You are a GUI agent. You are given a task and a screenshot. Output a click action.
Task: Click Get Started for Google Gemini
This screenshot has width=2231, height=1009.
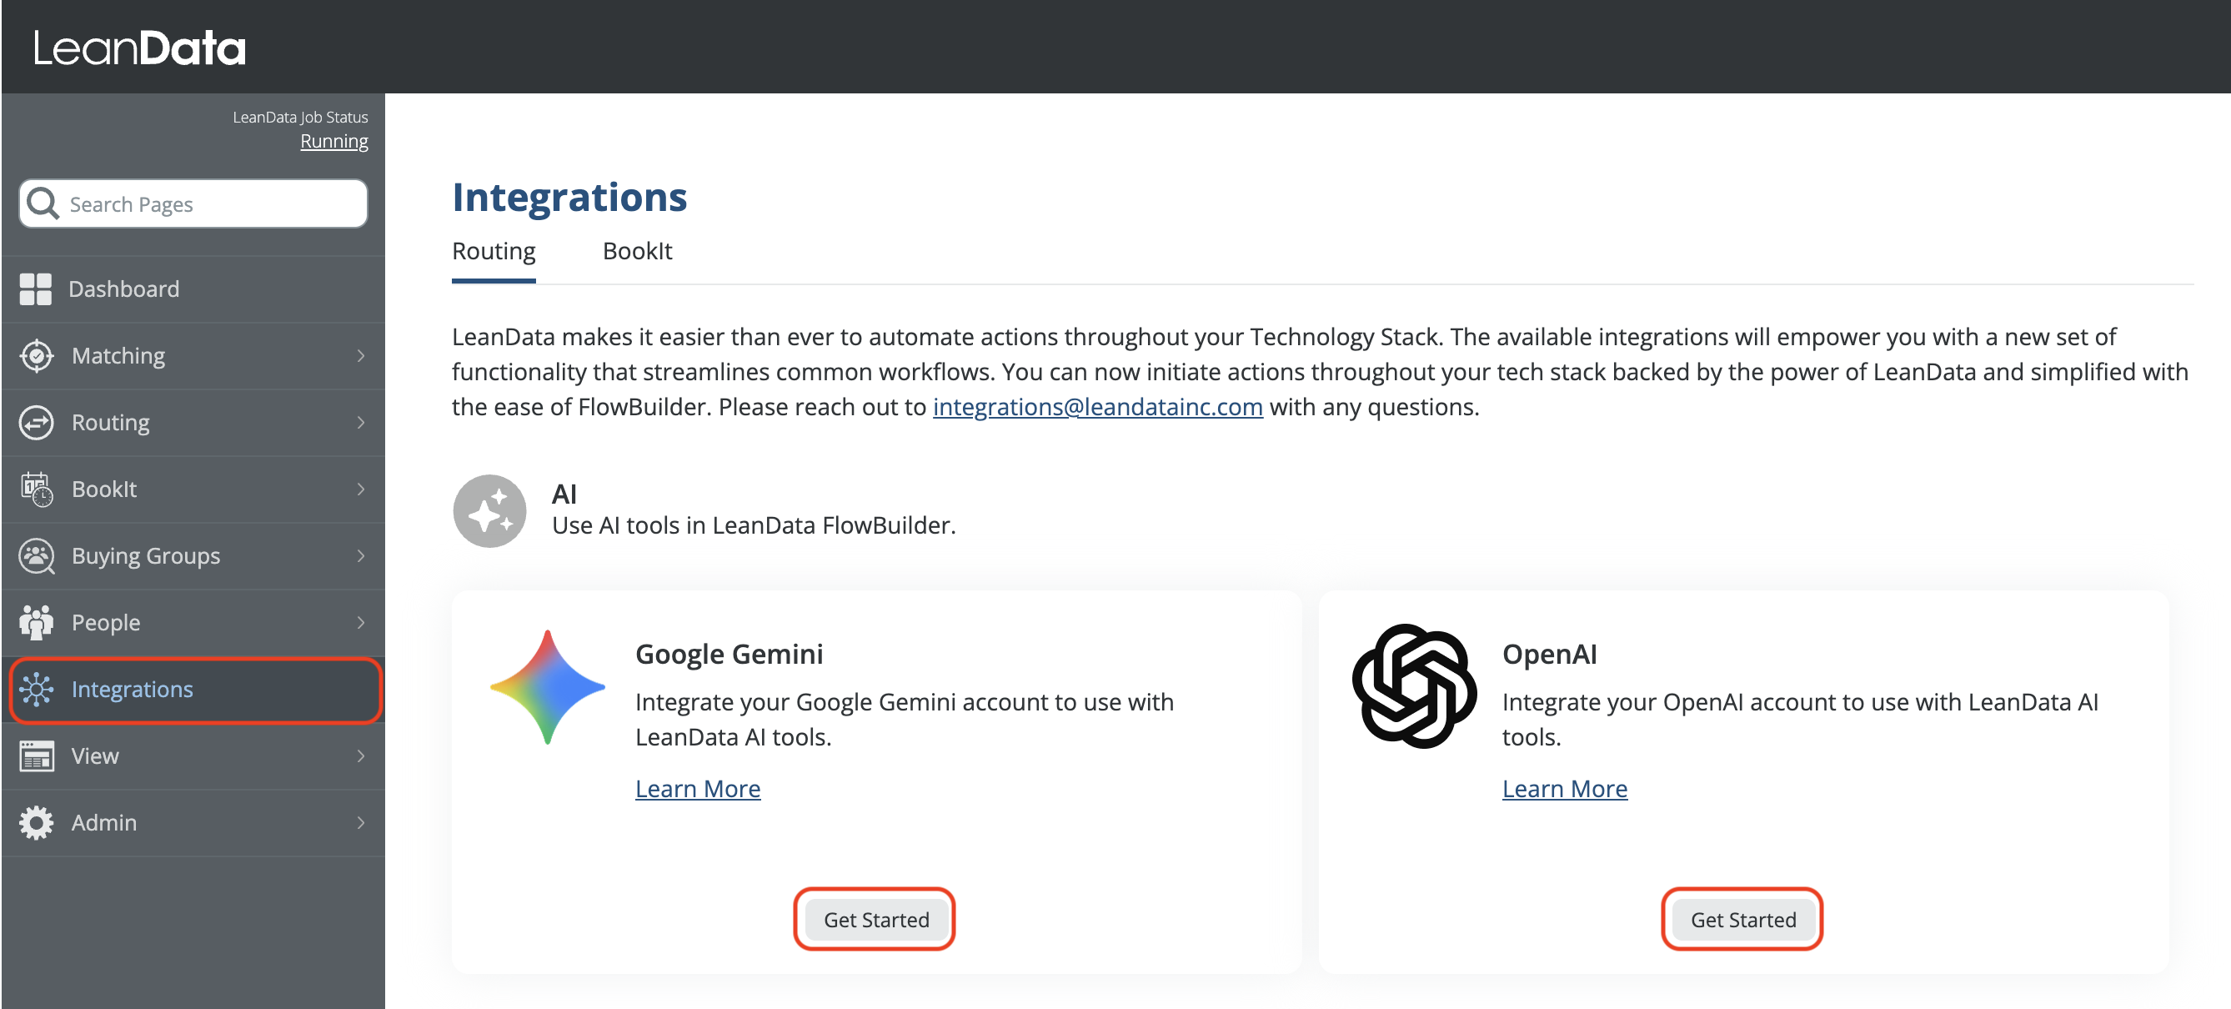875,919
